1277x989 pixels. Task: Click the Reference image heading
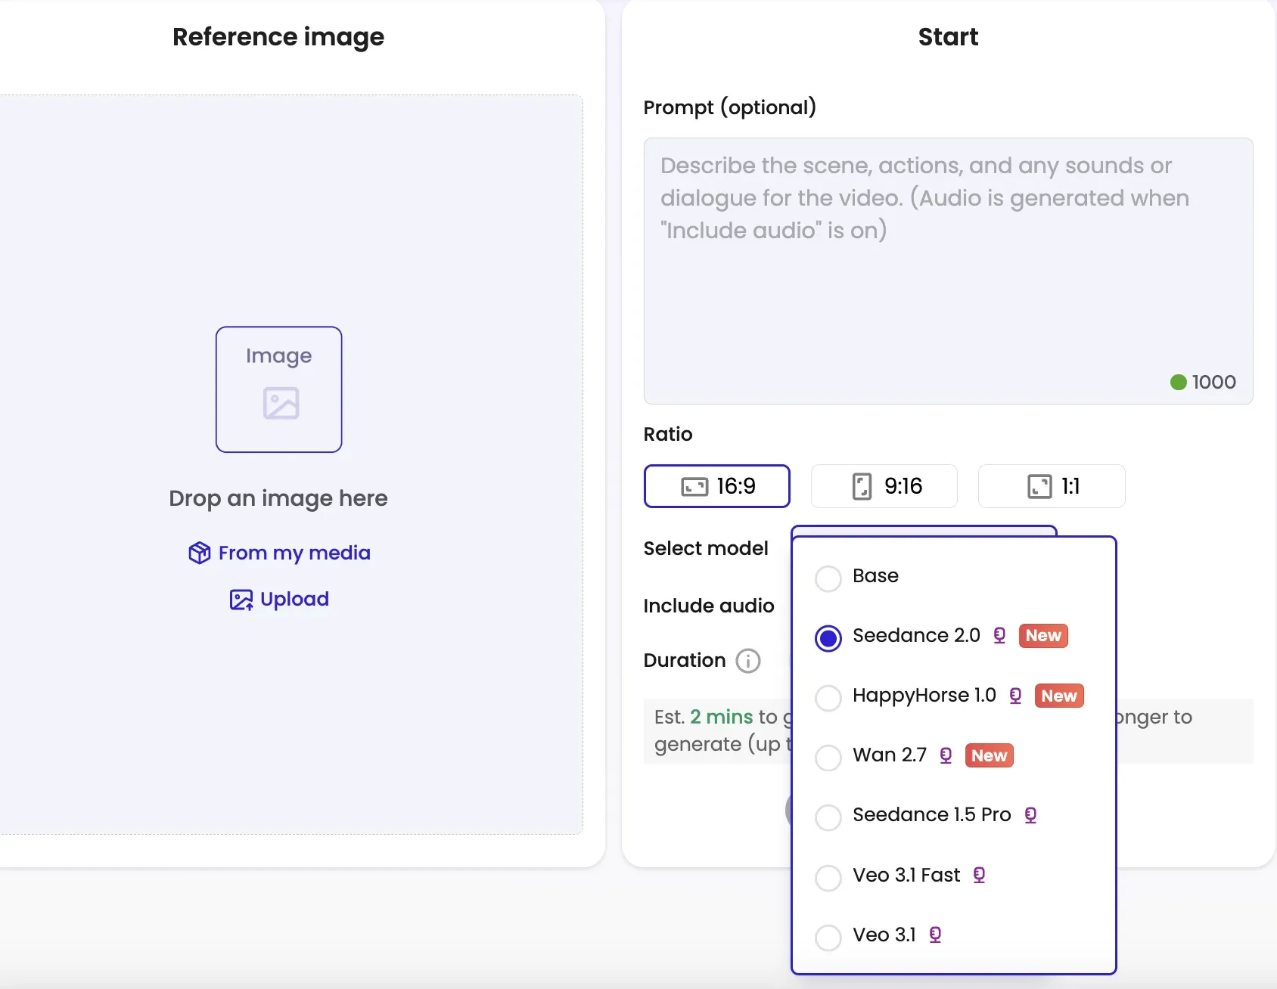[x=278, y=37]
